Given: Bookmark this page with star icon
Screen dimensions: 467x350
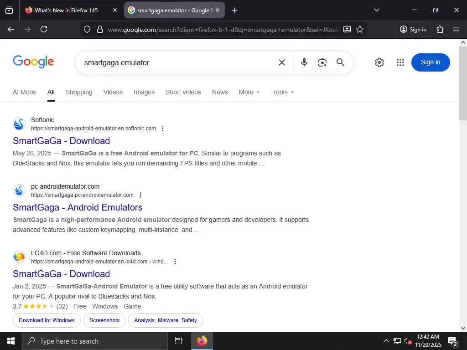Looking at the screenshot, I should [x=360, y=29].
